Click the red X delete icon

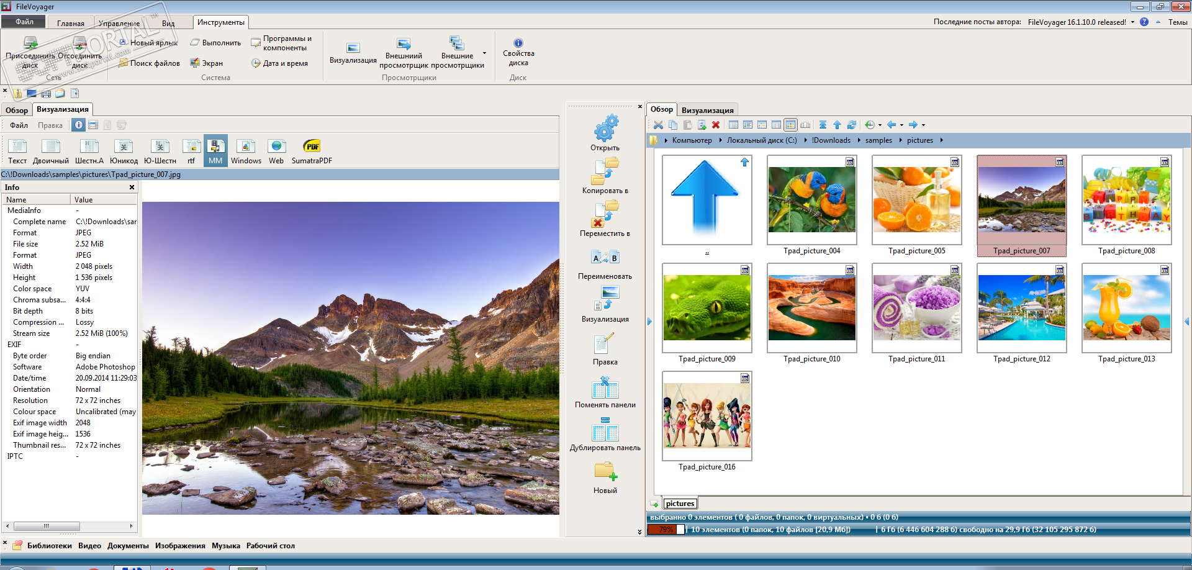[x=716, y=125]
